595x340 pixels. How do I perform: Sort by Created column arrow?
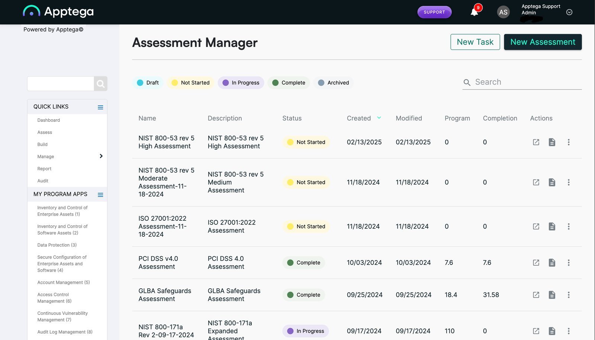pos(379,118)
